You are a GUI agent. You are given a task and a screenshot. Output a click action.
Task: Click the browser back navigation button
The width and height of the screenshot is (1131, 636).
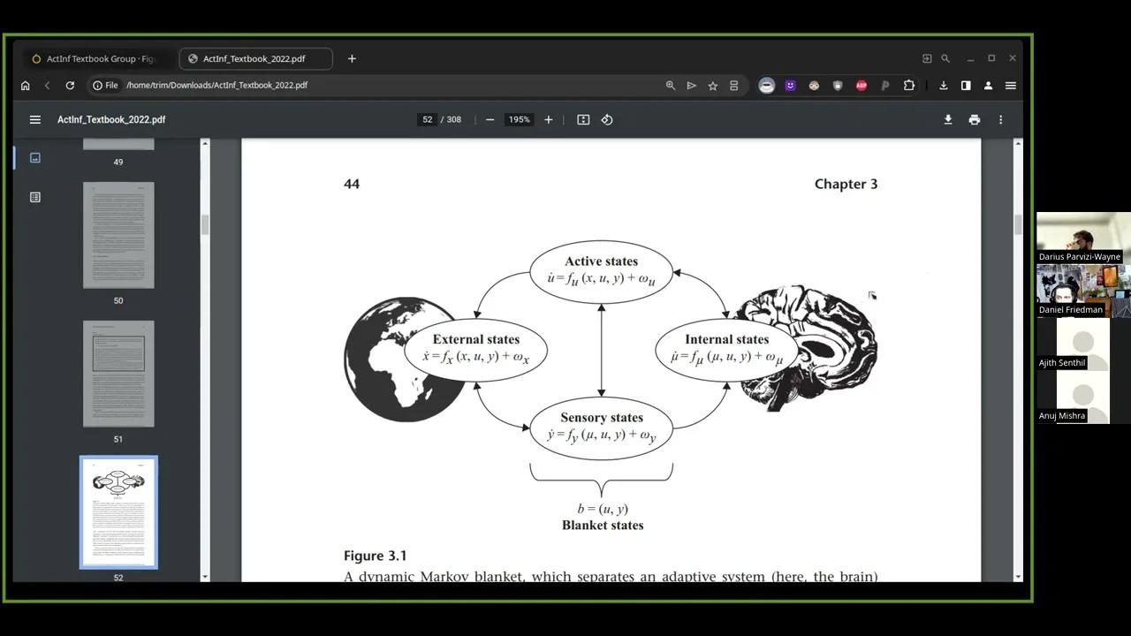47,85
